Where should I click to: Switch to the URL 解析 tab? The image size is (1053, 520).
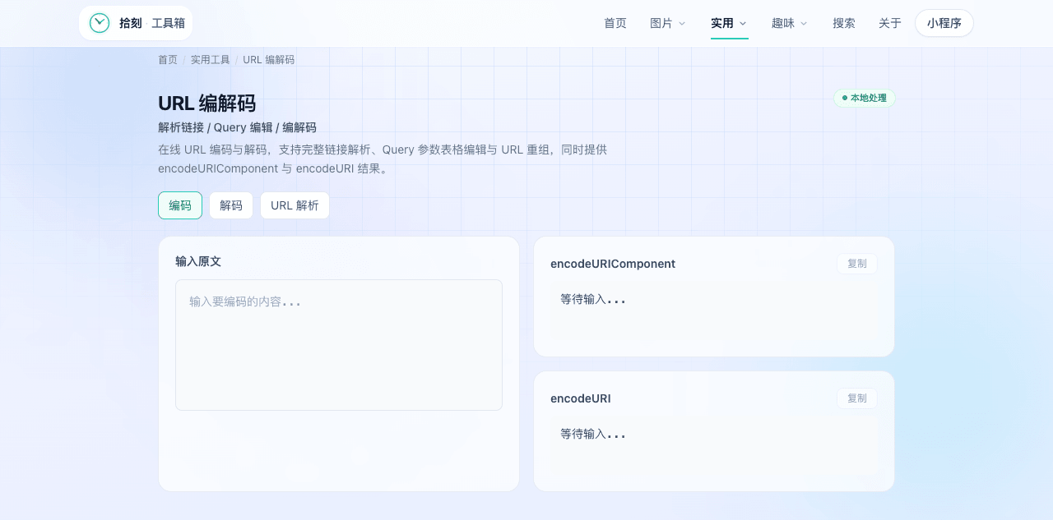[295, 205]
